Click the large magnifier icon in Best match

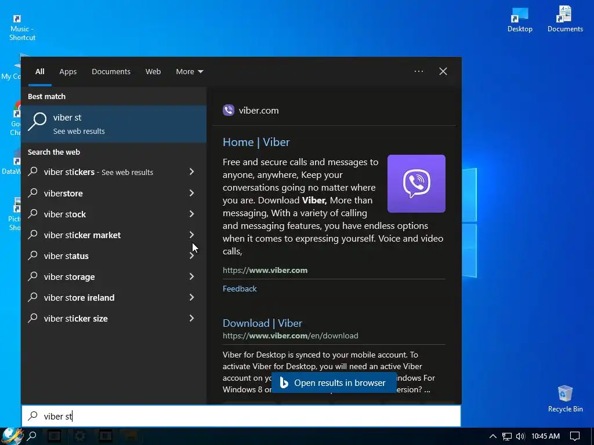click(37, 122)
